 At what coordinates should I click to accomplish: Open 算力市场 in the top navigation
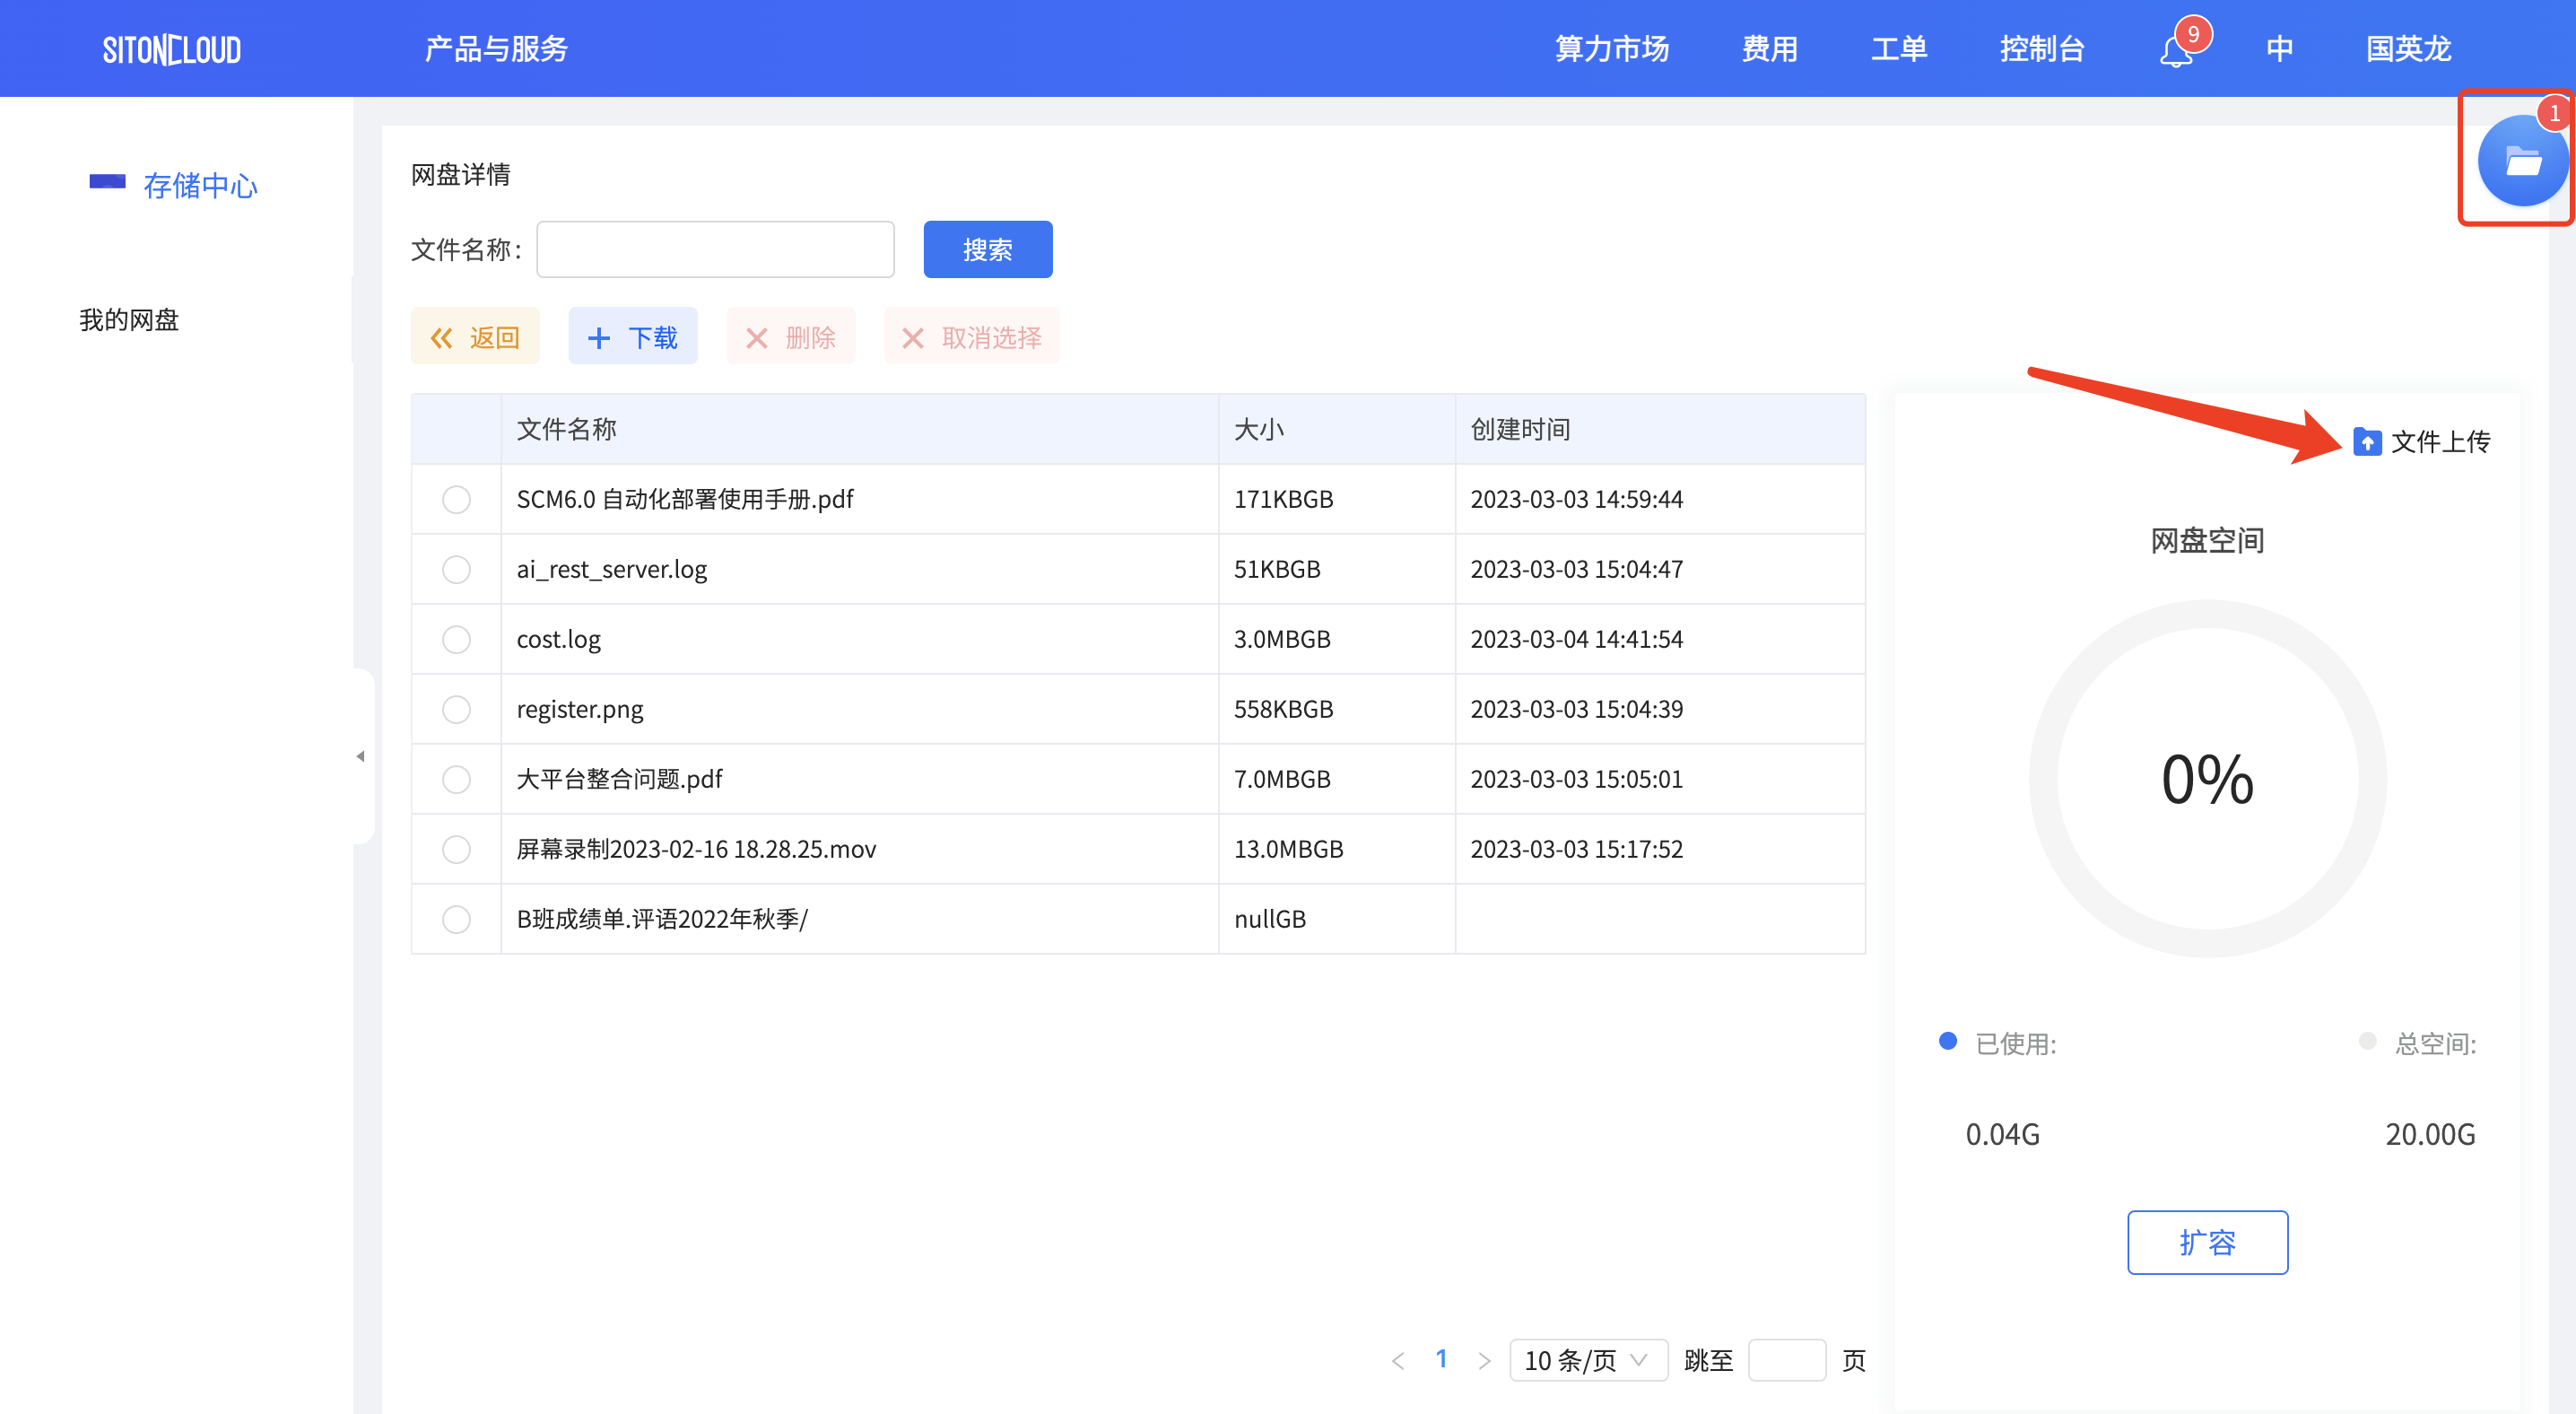pos(1612,49)
